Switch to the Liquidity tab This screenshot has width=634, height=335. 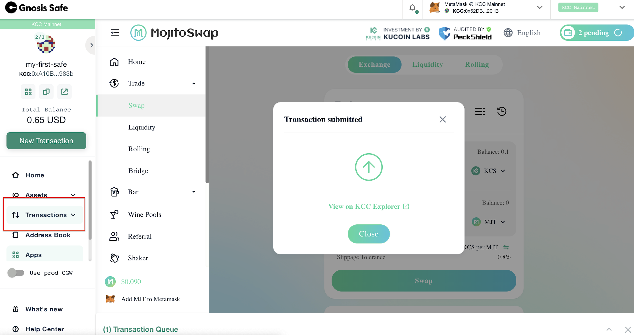(x=427, y=64)
